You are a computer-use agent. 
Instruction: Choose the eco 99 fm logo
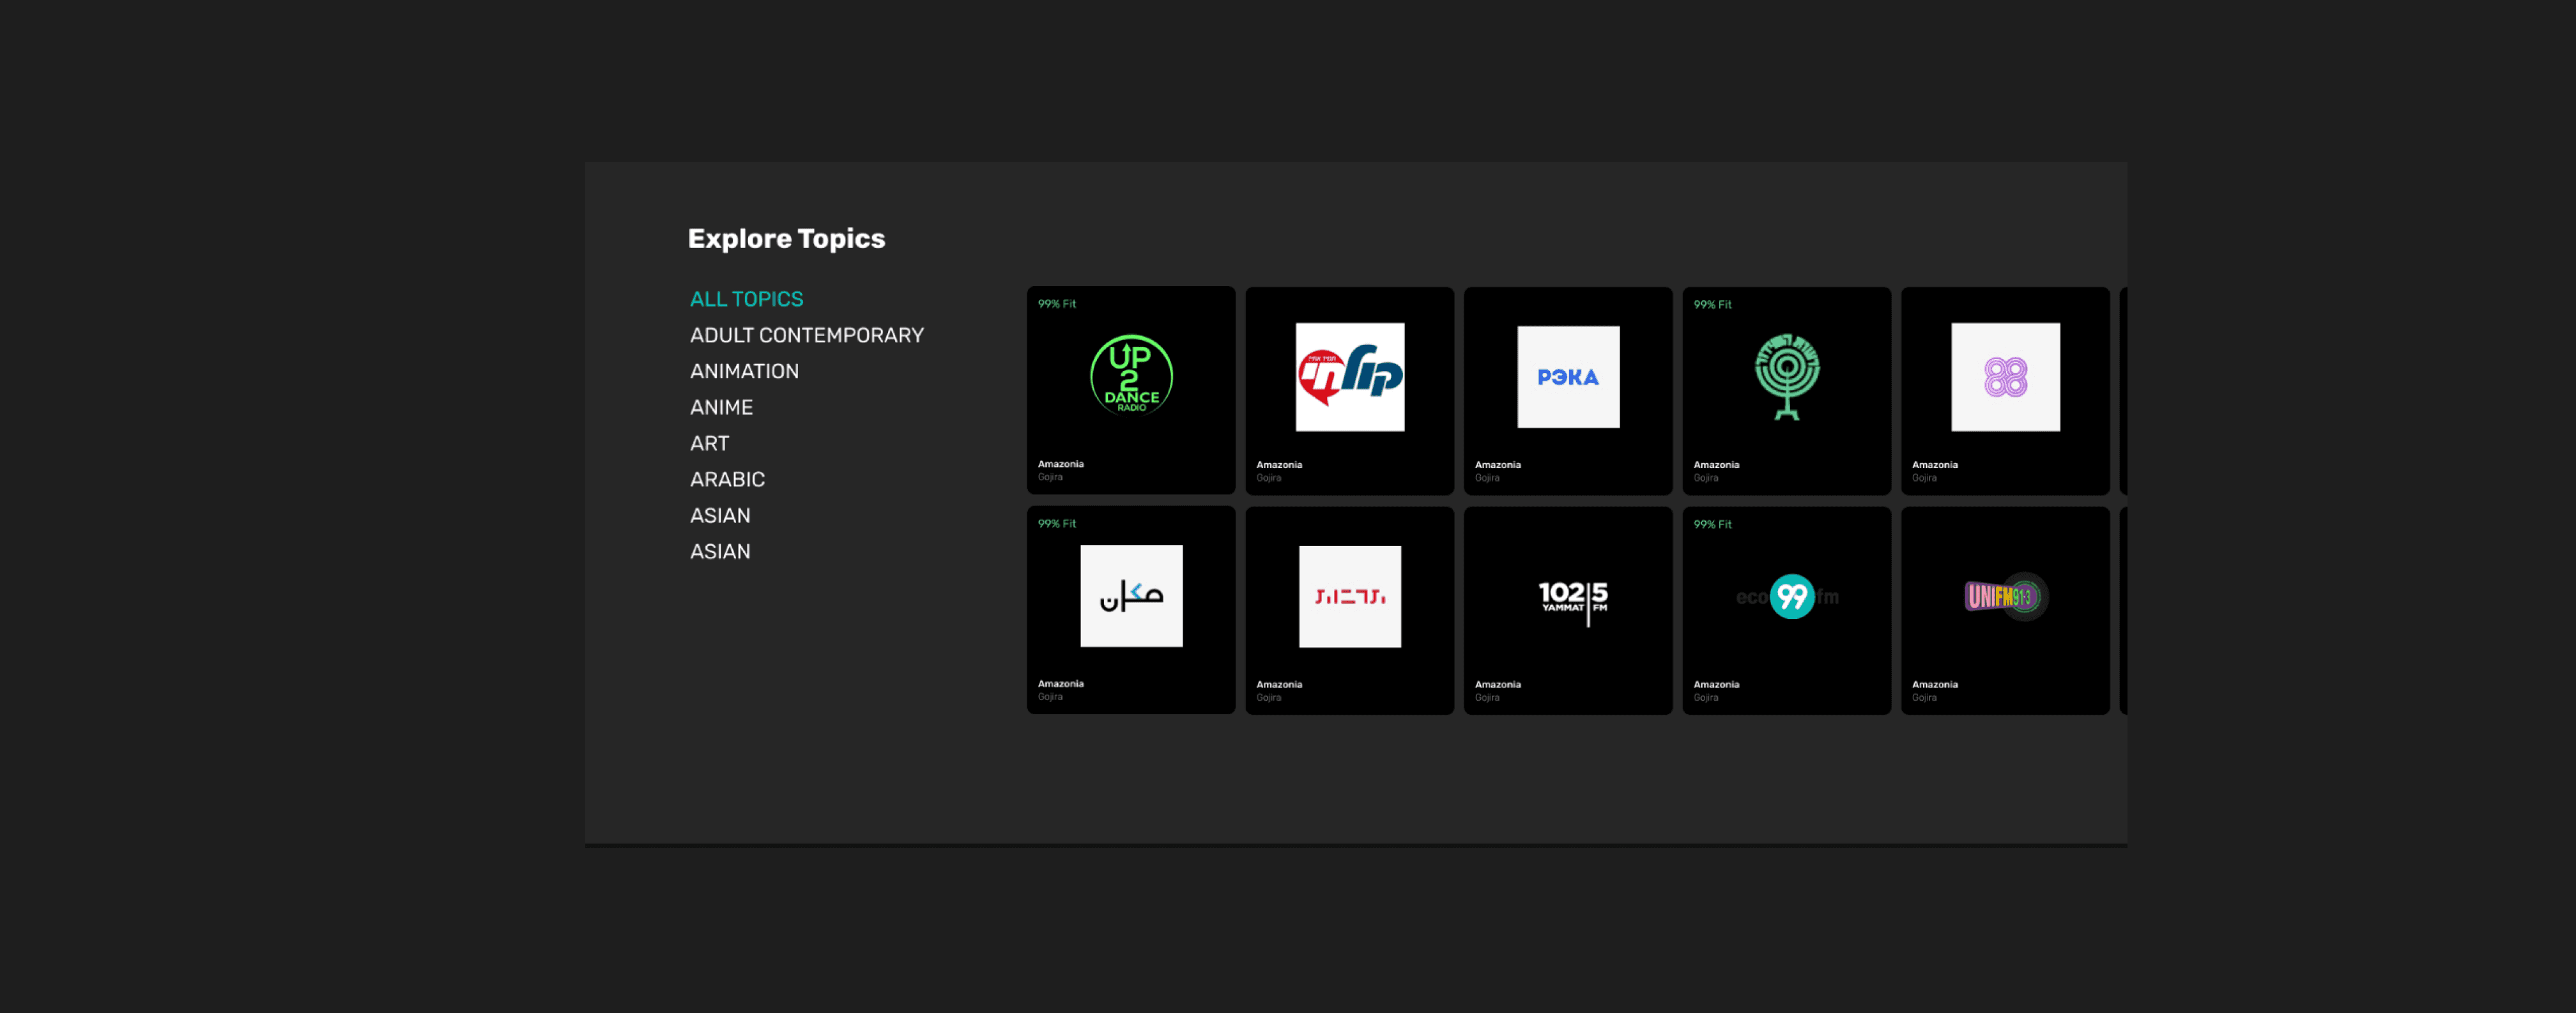[x=1787, y=597]
